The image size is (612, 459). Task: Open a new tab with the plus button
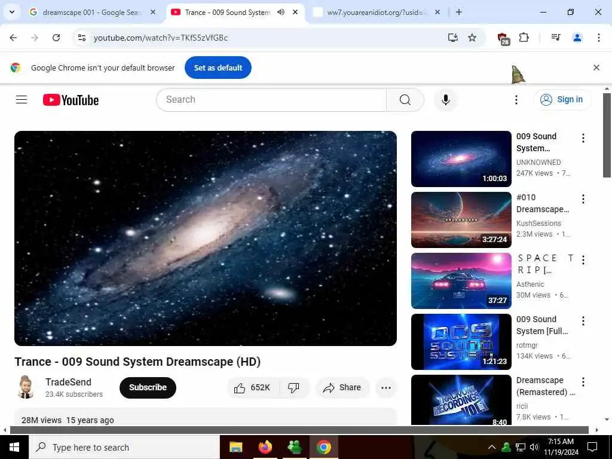pos(459,12)
